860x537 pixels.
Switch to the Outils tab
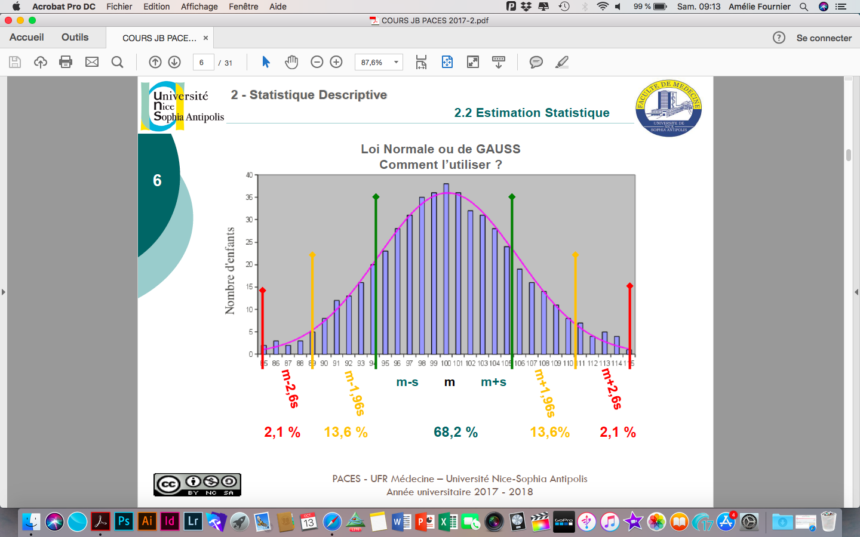(x=75, y=37)
